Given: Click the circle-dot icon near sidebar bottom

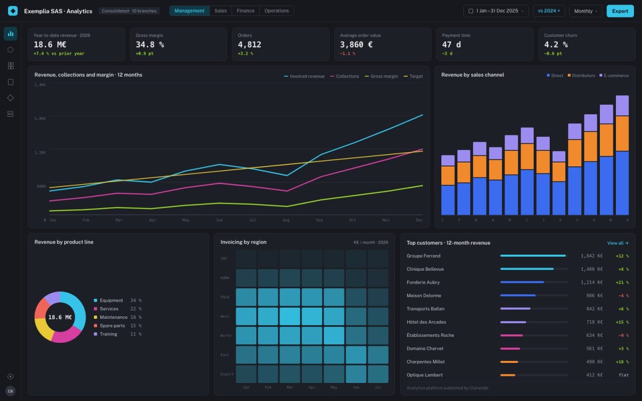Looking at the screenshot, I should [x=11, y=376].
